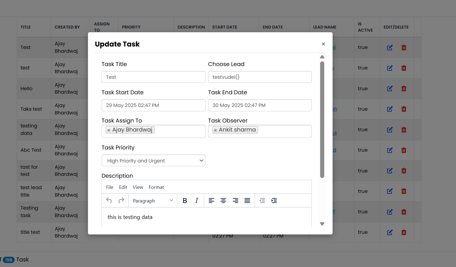The image size is (456, 267).
Task: Close the Update Task dialog
Action: pos(323,44)
